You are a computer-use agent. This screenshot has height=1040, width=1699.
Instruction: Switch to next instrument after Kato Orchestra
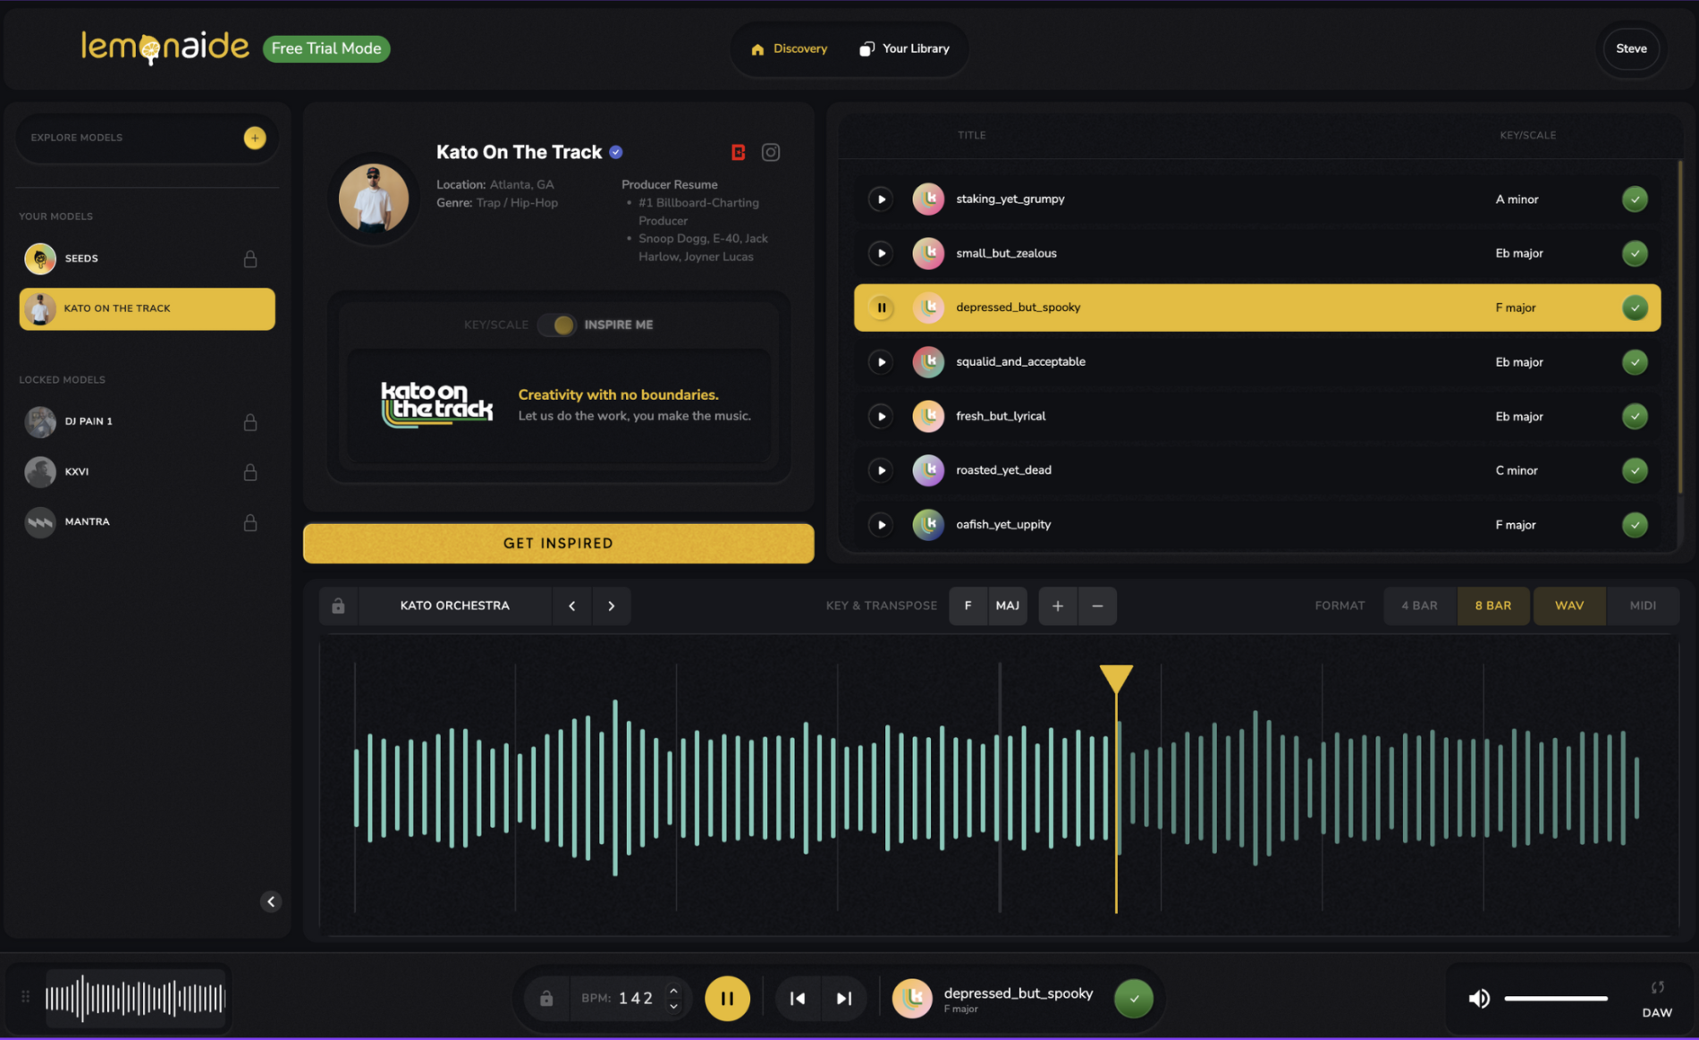coord(612,606)
